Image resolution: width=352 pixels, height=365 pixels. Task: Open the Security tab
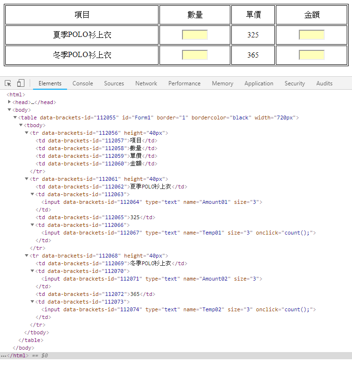tap(295, 83)
